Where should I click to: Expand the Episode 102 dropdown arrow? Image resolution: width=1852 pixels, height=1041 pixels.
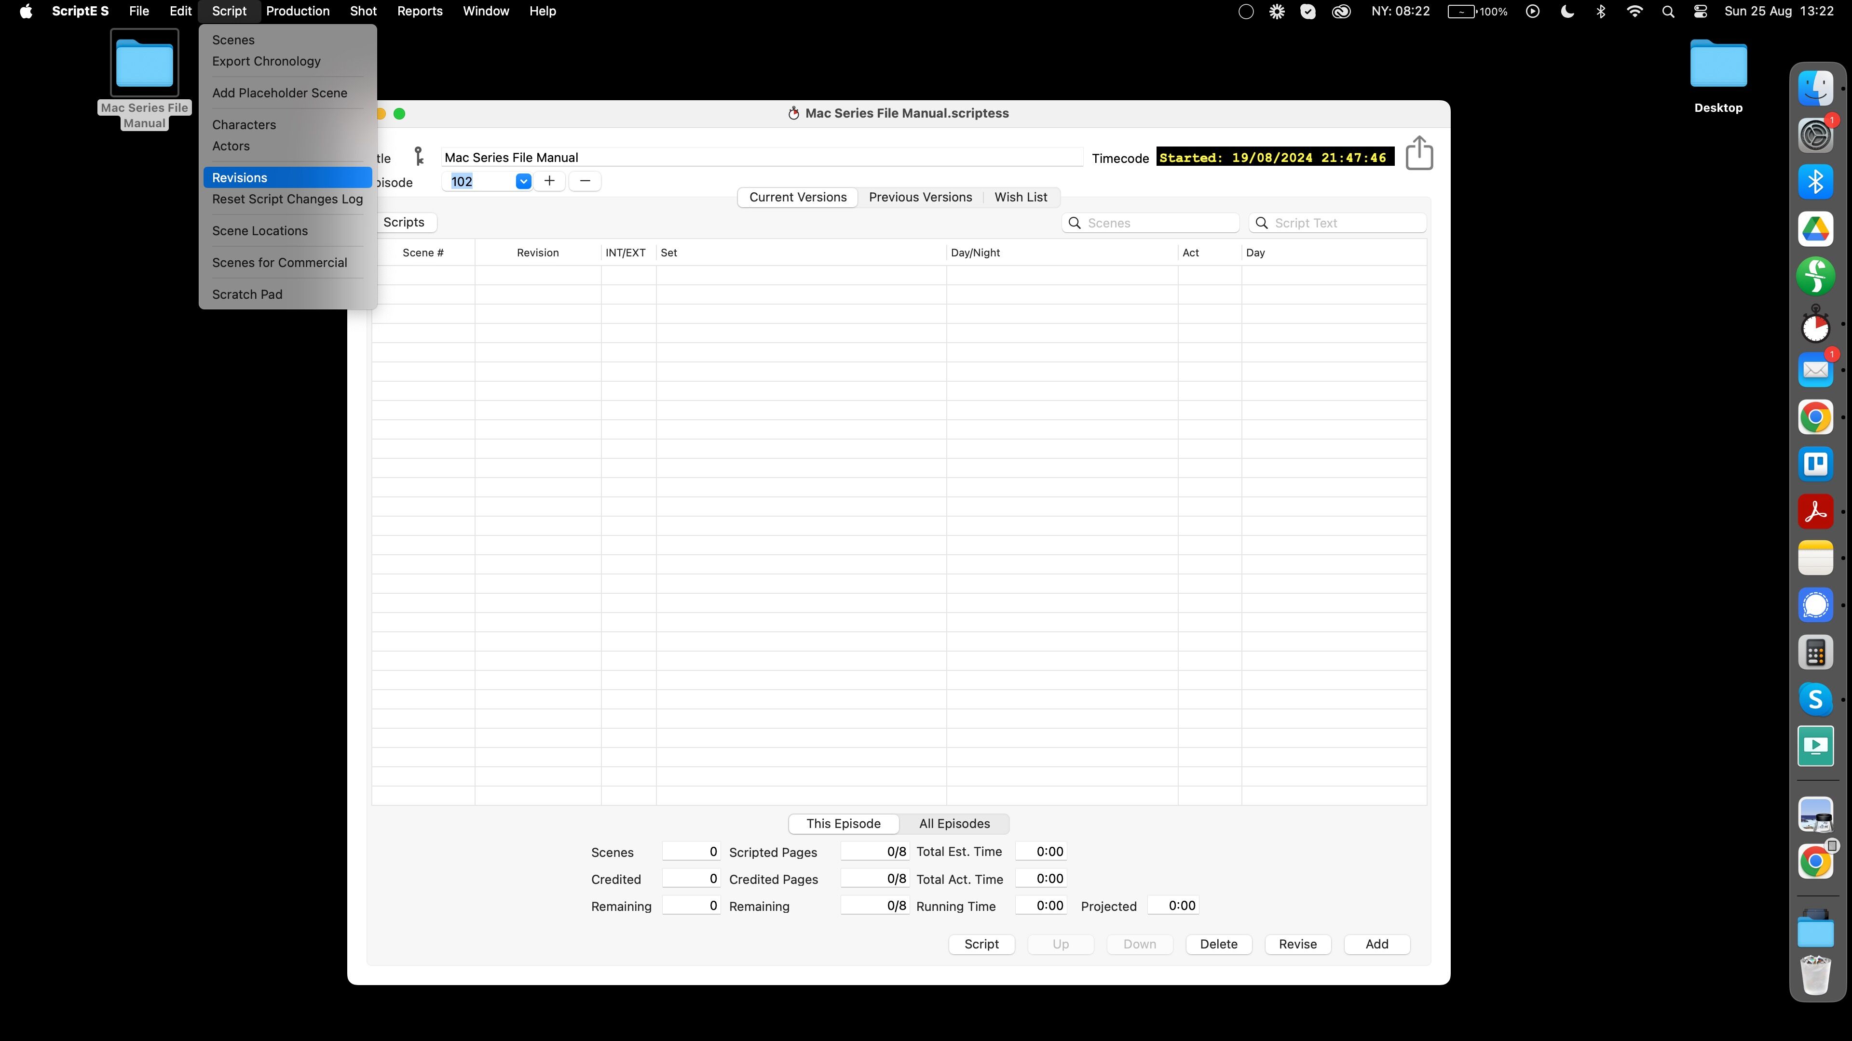[523, 181]
